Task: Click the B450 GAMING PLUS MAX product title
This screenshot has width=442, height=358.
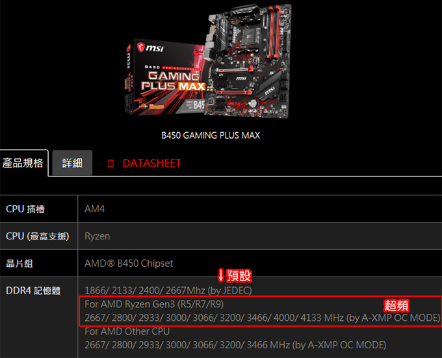Action: [x=211, y=135]
